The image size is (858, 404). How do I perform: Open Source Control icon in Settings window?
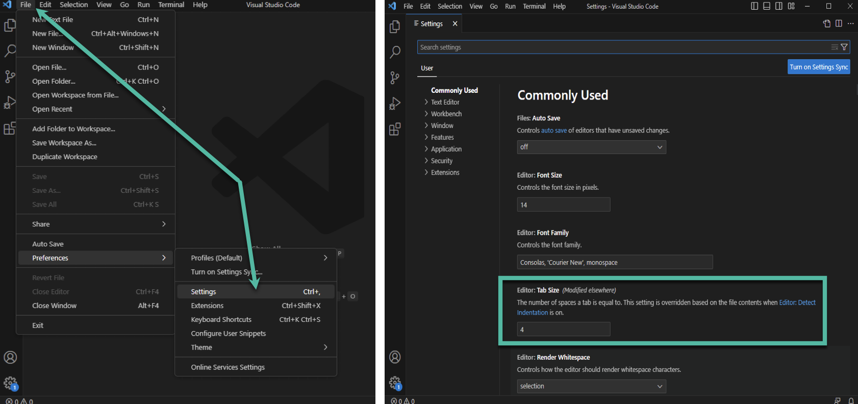pos(395,78)
